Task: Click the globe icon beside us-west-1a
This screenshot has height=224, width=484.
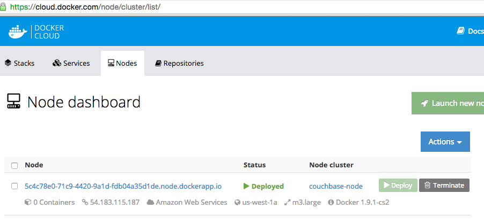Action: (x=238, y=203)
